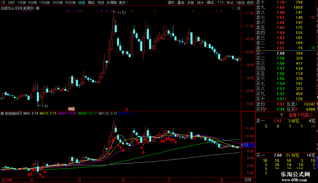Open the 统计 statistics button
Screen dimensions: 318x183
[200, 3]
